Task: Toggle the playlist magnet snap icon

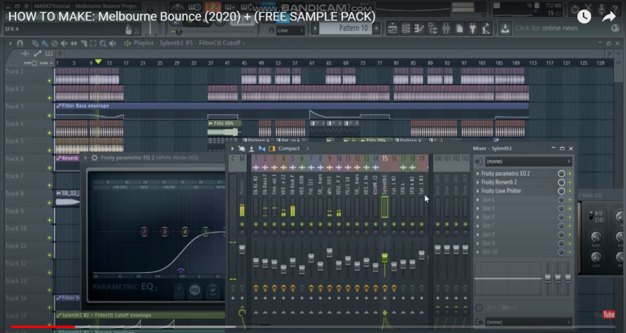Action: click(x=20, y=43)
